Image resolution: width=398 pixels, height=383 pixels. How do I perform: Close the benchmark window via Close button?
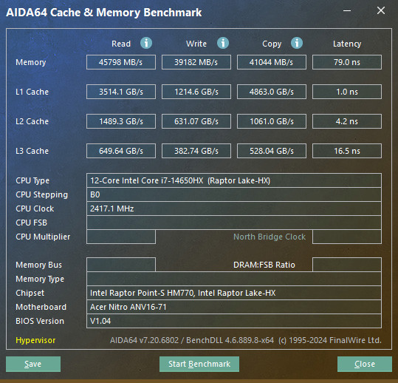click(365, 364)
